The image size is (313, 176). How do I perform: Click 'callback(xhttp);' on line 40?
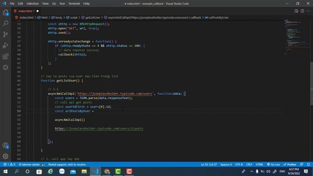coord(72,54)
